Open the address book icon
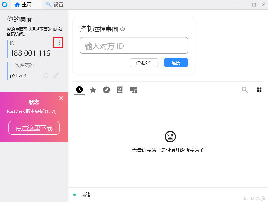 [x=120, y=90]
